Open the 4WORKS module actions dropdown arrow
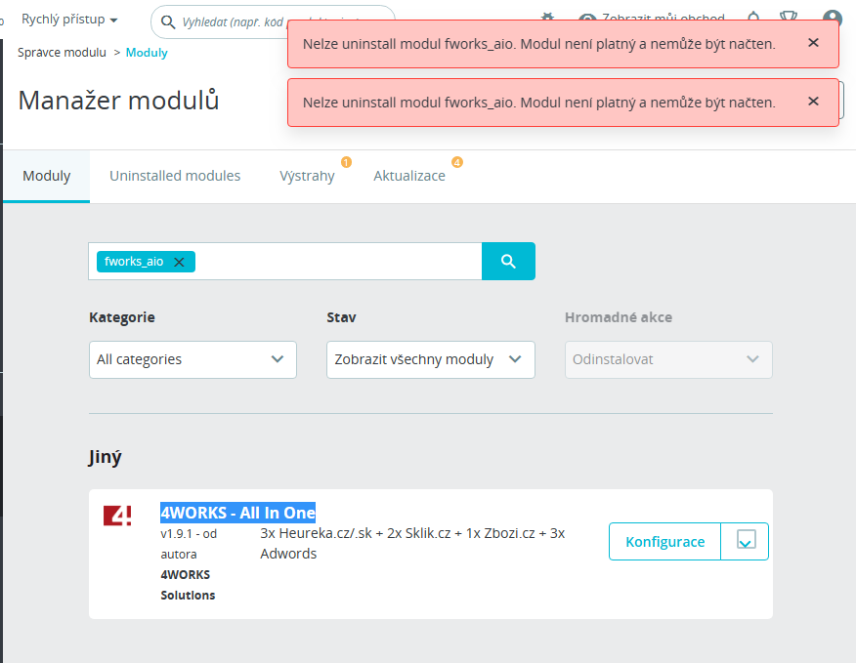This screenshot has height=663, width=856. coord(746,541)
